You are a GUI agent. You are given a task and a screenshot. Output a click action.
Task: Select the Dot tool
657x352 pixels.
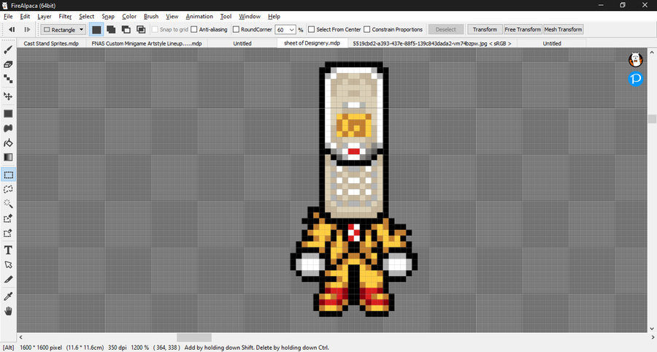click(x=8, y=79)
